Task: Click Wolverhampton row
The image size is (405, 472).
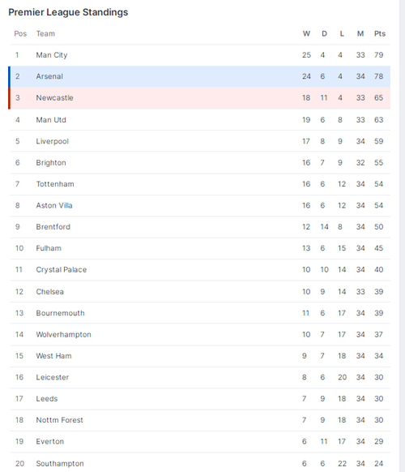Action: coord(200,334)
